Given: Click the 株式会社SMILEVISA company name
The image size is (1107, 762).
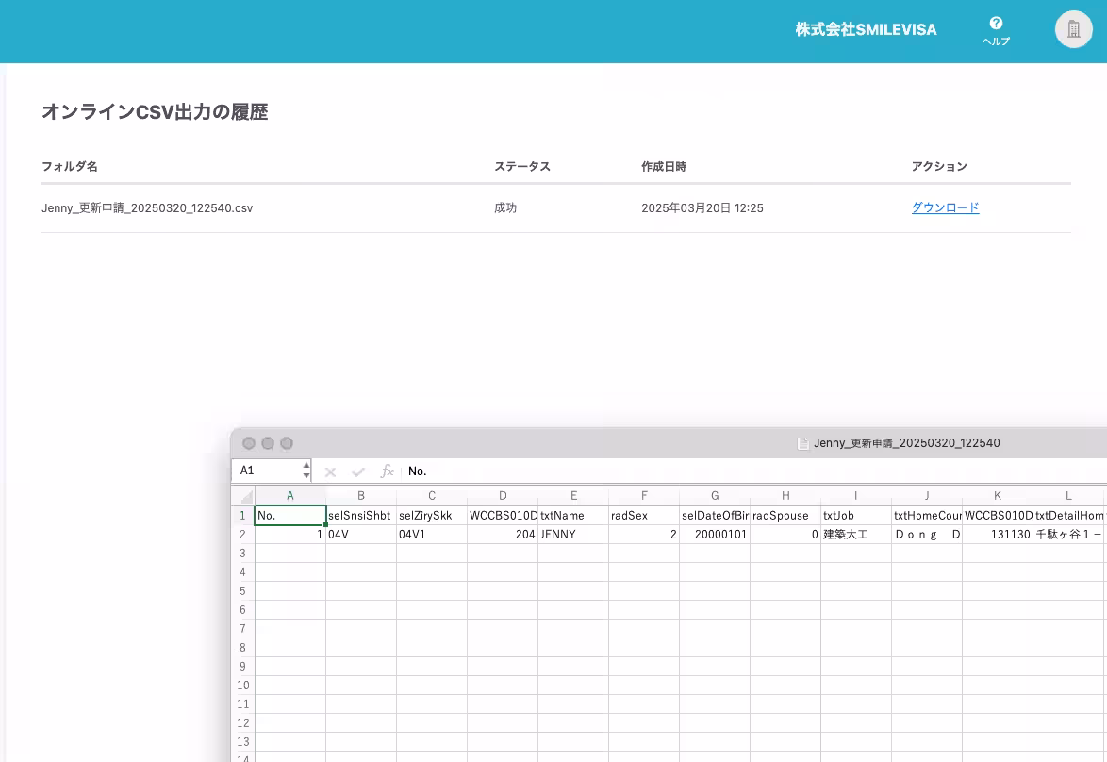Looking at the screenshot, I should tap(866, 30).
